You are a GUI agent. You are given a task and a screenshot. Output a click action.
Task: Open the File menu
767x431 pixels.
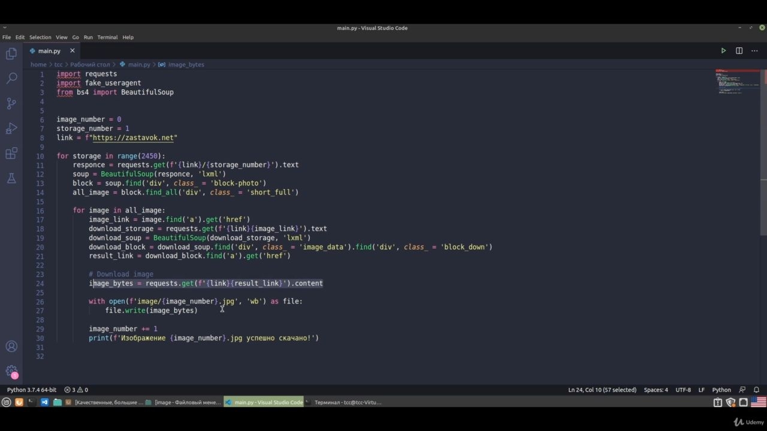7,37
